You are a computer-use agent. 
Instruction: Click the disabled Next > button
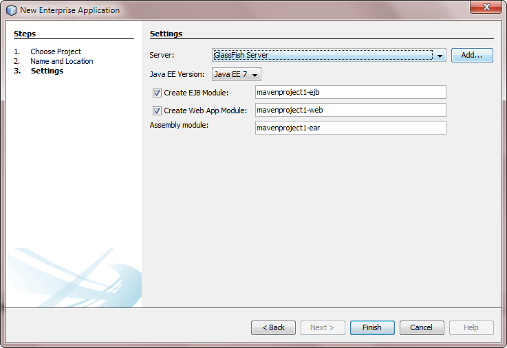[x=322, y=327]
